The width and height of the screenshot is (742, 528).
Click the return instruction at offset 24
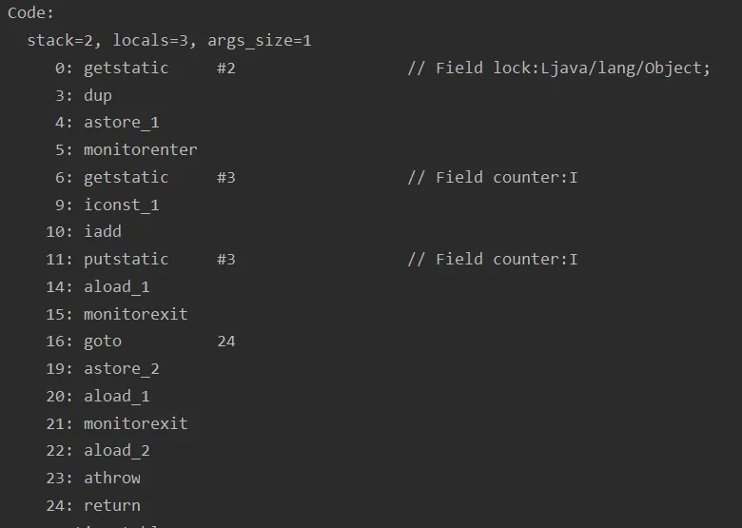point(111,505)
